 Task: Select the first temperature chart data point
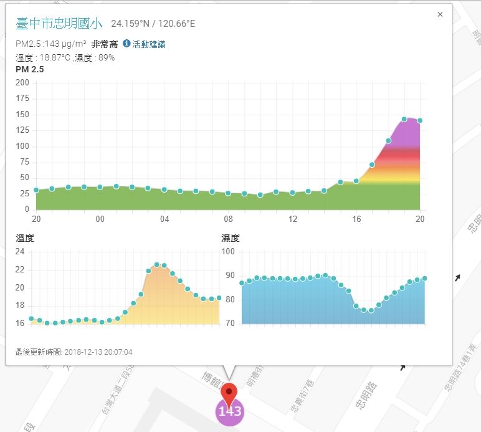click(x=31, y=319)
